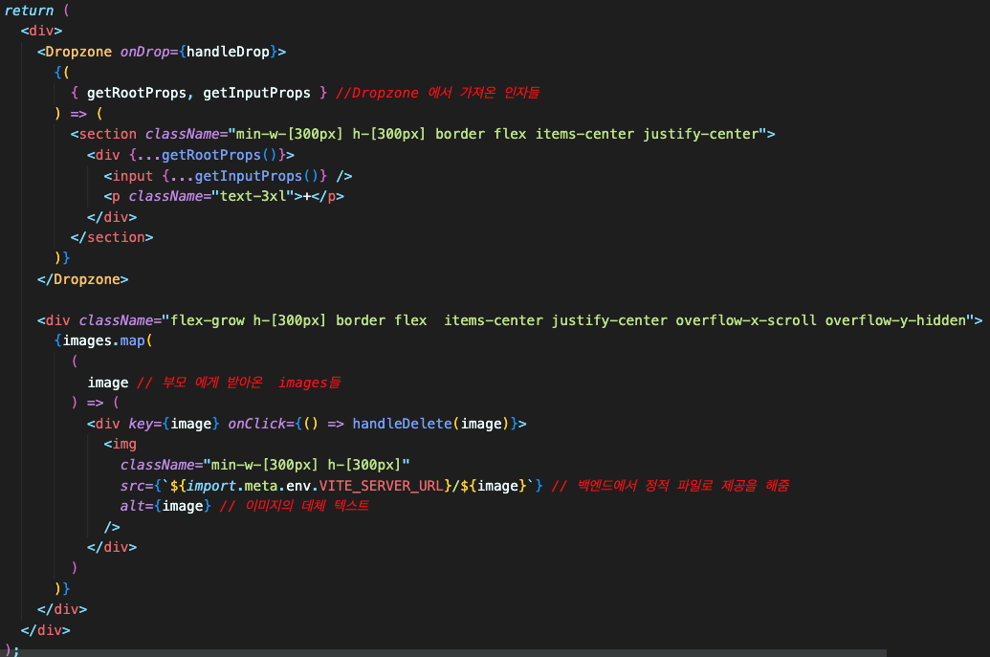Click the alt={image} attribute

pos(165,506)
